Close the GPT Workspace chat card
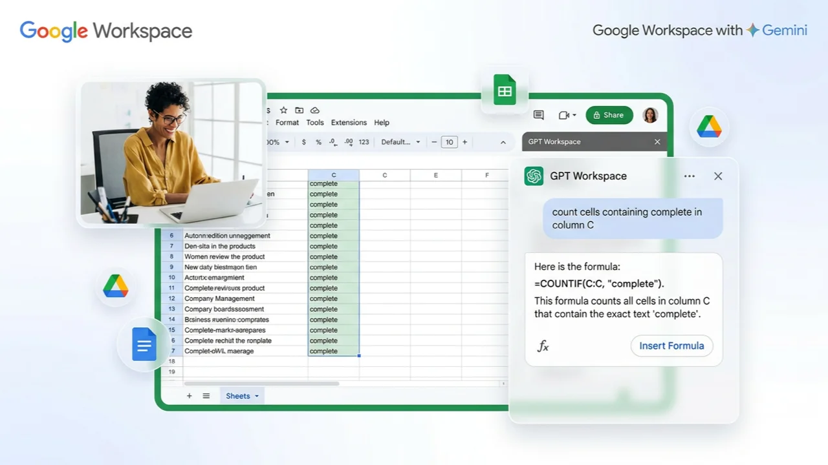This screenshot has width=828, height=465. tap(718, 176)
